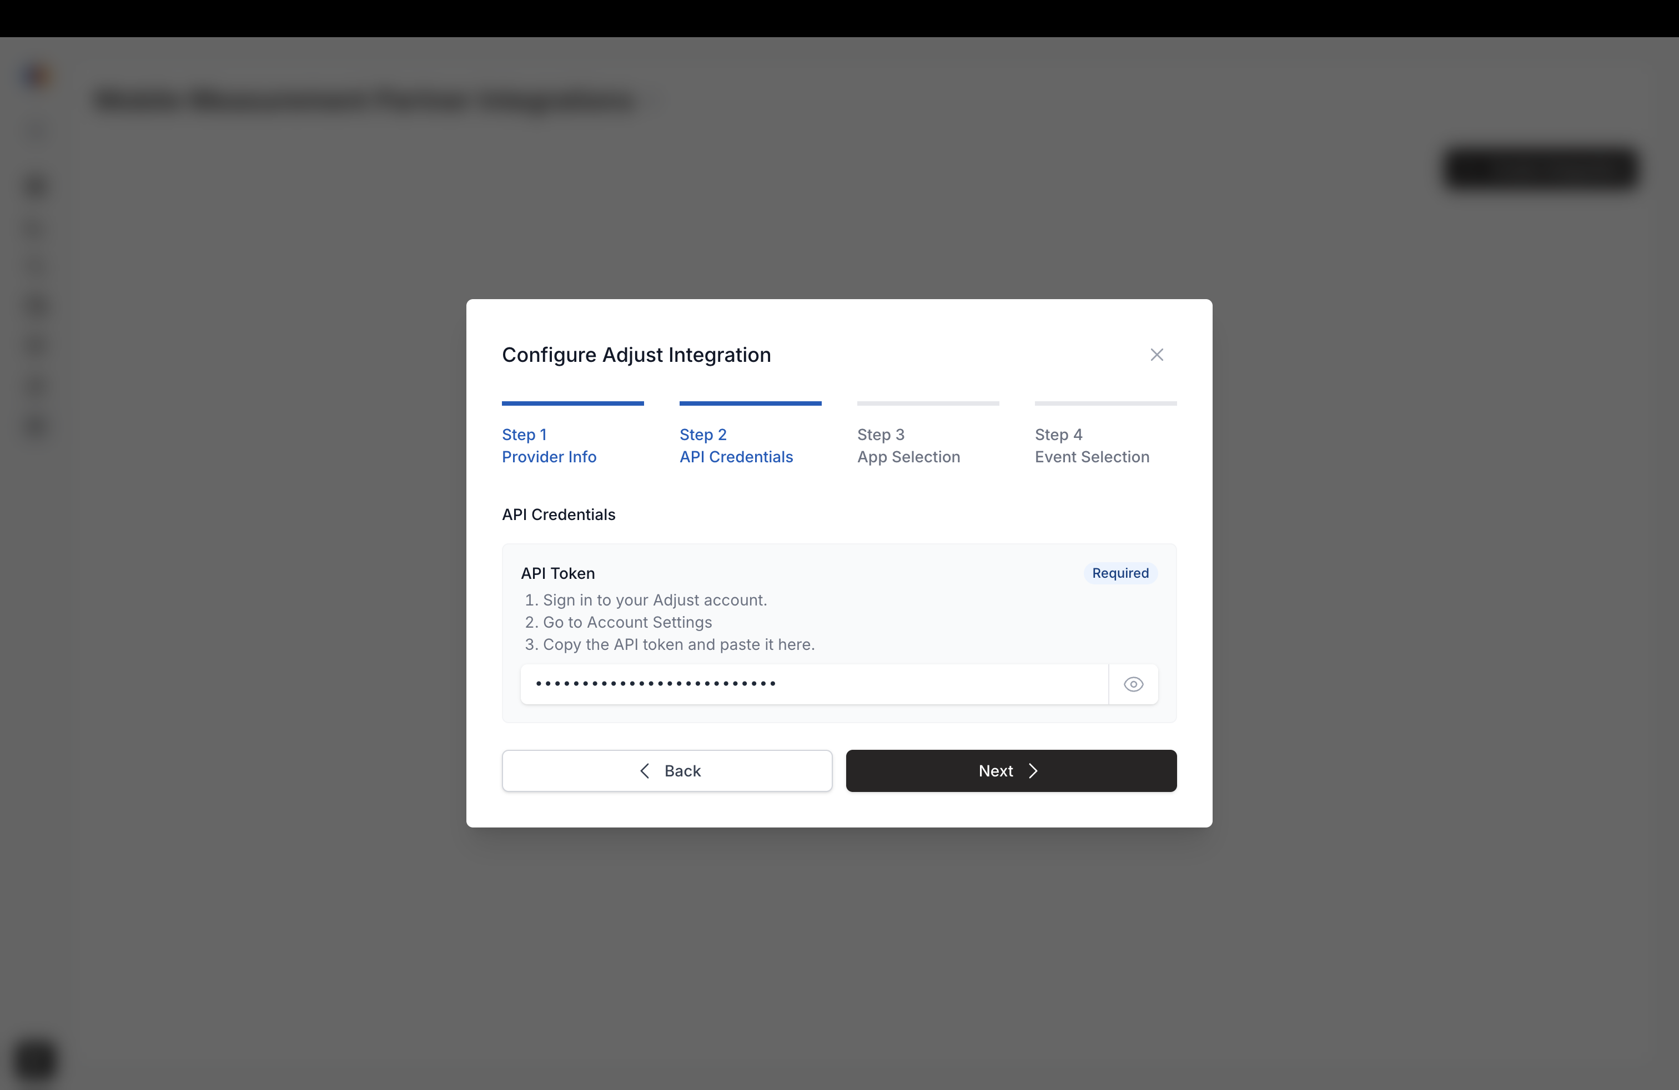This screenshot has height=1090, width=1679.
Task: Focus the API token input field
Action: point(811,684)
